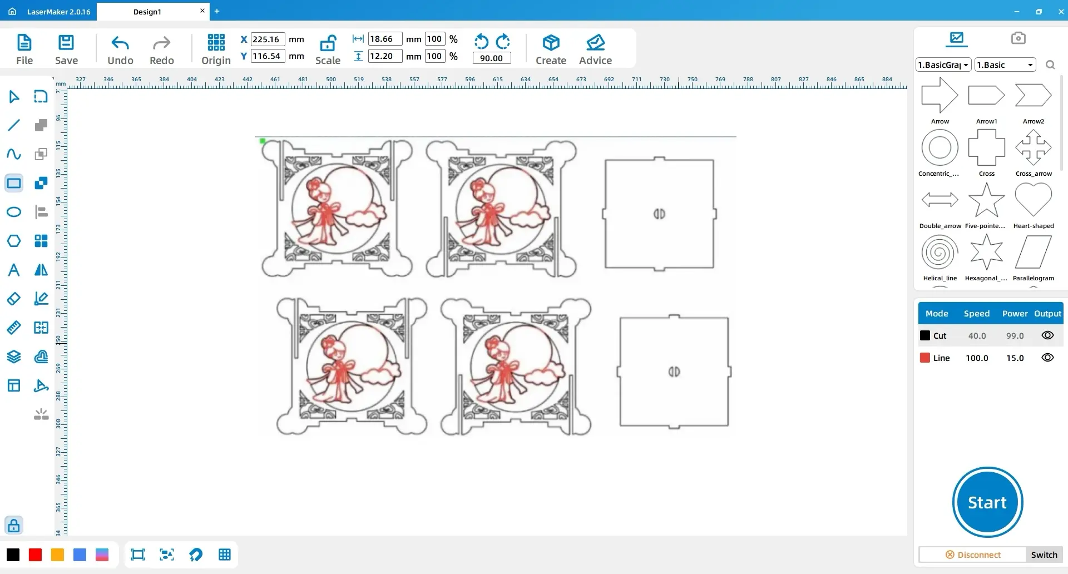This screenshot has height=574, width=1068.
Task: Select the curve drawing tool
Action: coord(14,154)
